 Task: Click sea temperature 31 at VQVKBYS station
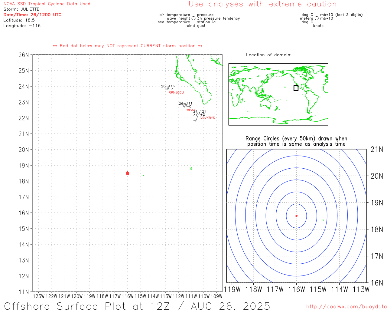(195, 115)
